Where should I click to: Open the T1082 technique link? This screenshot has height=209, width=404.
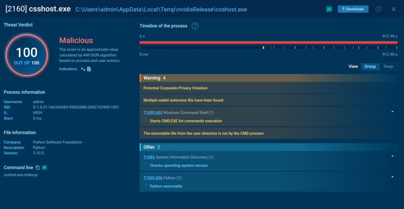pos(149,157)
